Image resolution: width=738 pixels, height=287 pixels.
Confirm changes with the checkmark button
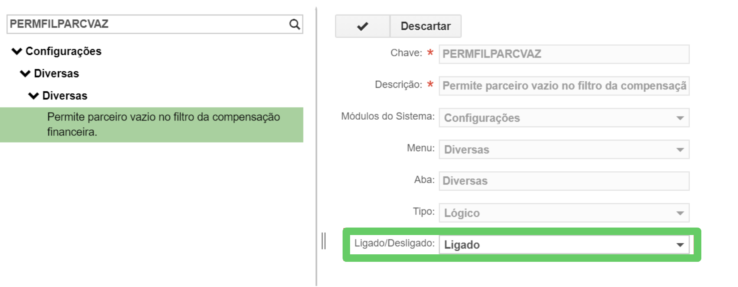click(362, 26)
